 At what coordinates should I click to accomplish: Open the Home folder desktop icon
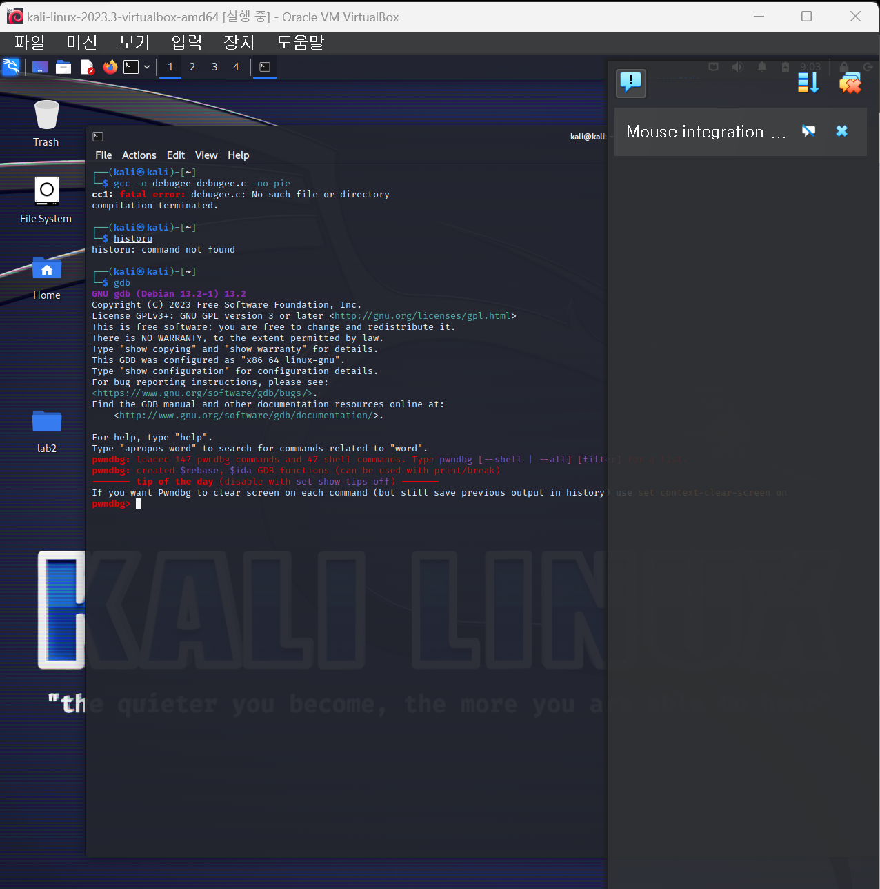(46, 277)
